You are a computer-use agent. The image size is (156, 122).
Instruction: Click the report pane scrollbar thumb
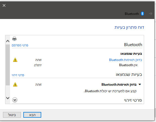[x=8, y=65]
